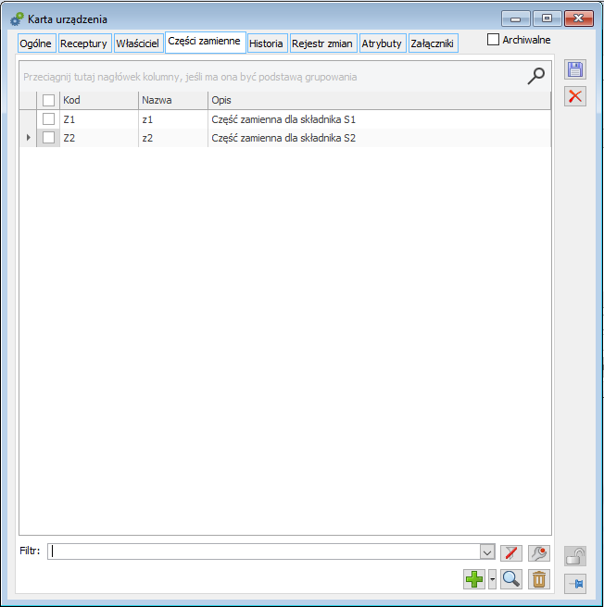The image size is (604, 607).
Task: Open the Załączniki tab
Action: click(433, 43)
